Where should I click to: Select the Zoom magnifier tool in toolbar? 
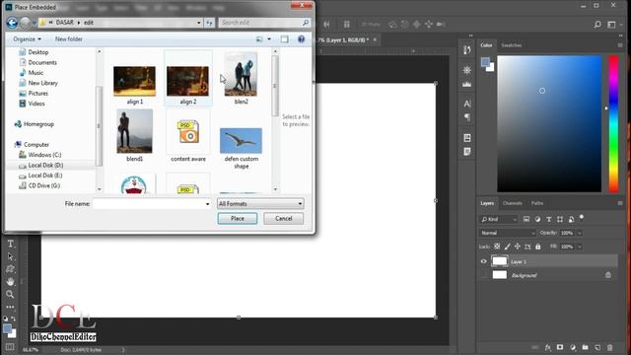pyautogui.click(x=11, y=294)
